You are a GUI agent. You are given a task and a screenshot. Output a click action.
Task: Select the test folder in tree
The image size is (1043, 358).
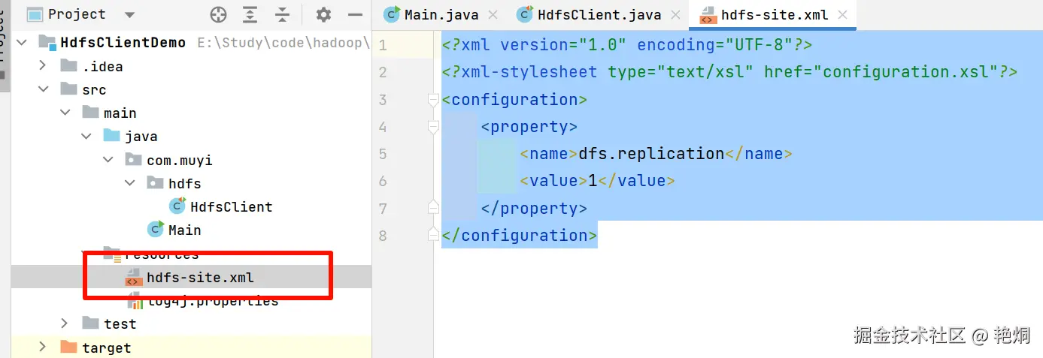tap(120, 323)
